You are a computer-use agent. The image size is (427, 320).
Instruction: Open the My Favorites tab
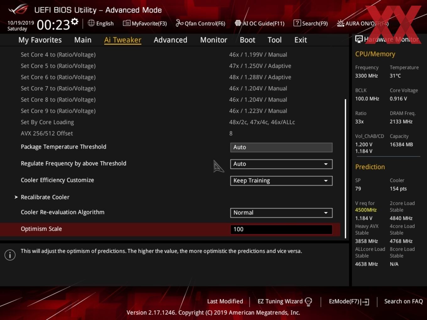tap(40, 40)
